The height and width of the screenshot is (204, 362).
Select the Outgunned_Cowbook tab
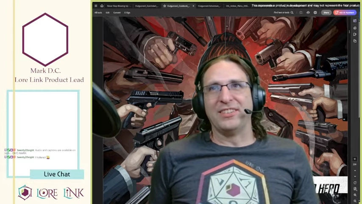(178, 6)
